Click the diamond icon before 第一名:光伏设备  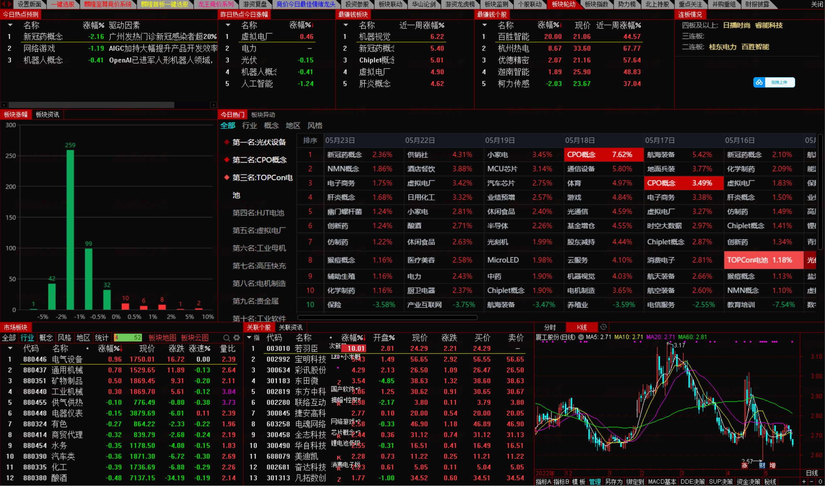(226, 142)
